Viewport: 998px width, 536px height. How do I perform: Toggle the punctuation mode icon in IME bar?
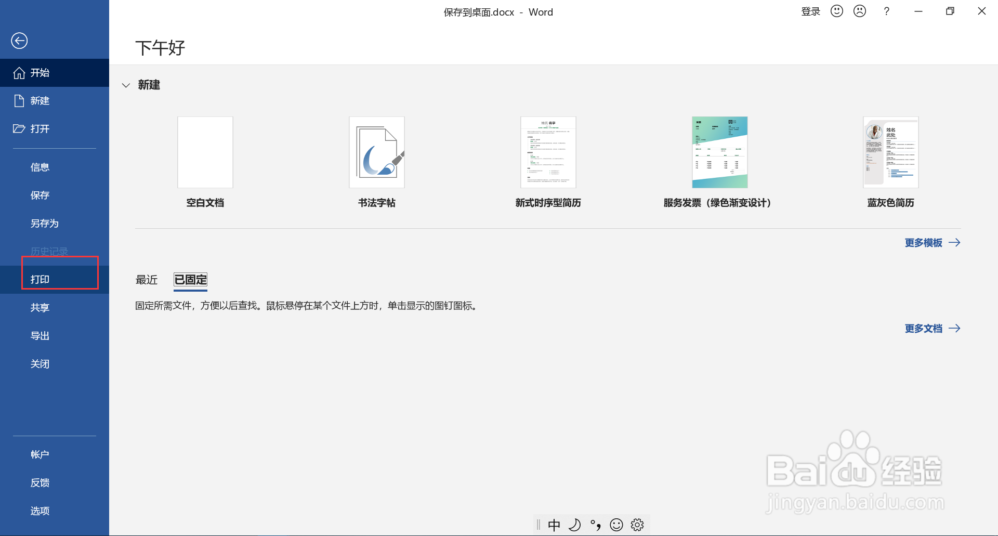tap(596, 525)
